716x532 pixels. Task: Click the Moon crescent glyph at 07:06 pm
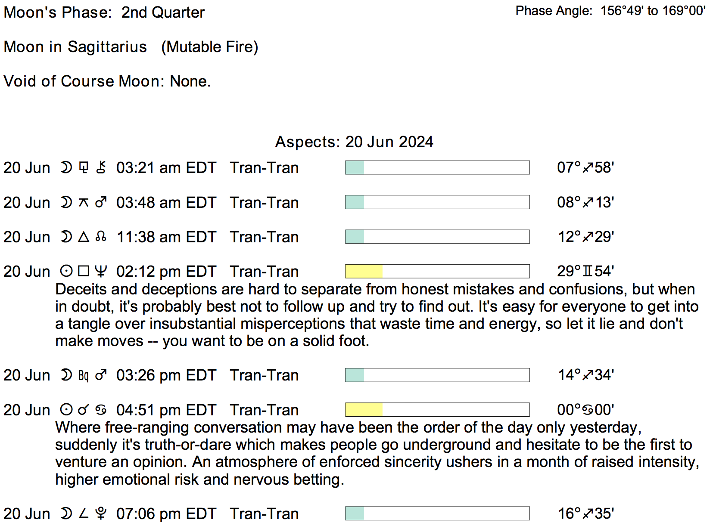(66, 513)
